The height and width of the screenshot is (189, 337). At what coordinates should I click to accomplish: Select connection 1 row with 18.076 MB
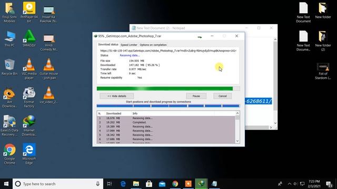pyautogui.click(x=166, y=118)
